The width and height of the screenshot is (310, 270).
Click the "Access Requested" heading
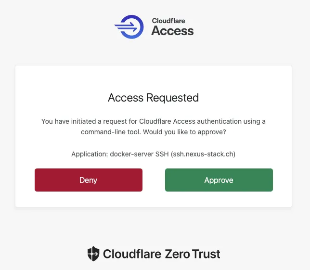153,98
